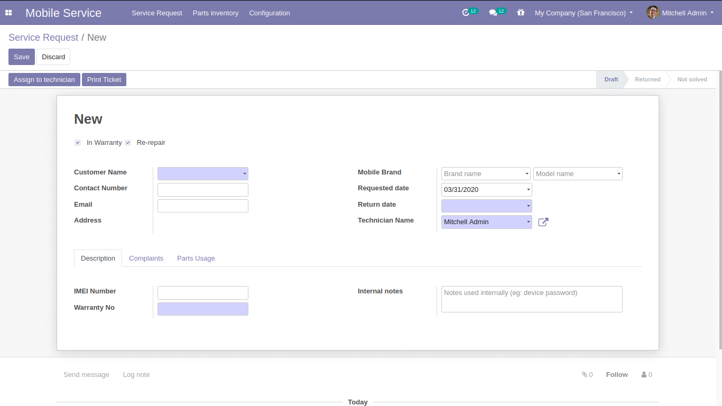Expand the Model name dropdown
Image resolution: width=722 pixels, height=406 pixels.
pyautogui.click(x=618, y=174)
